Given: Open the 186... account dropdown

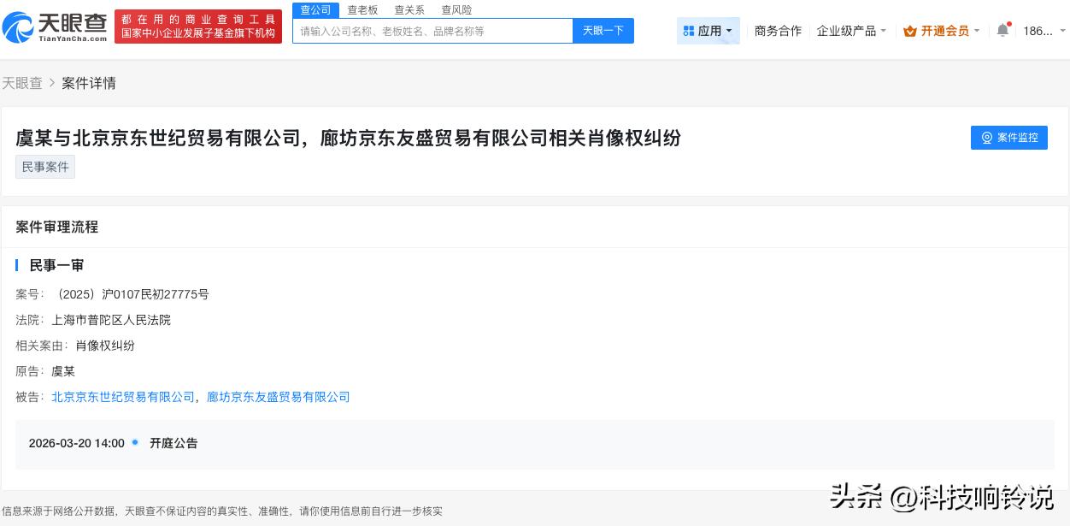Looking at the screenshot, I should coord(1039,30).
